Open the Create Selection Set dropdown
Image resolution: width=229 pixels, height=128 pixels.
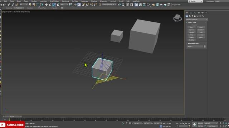click(x=109, y=5)
